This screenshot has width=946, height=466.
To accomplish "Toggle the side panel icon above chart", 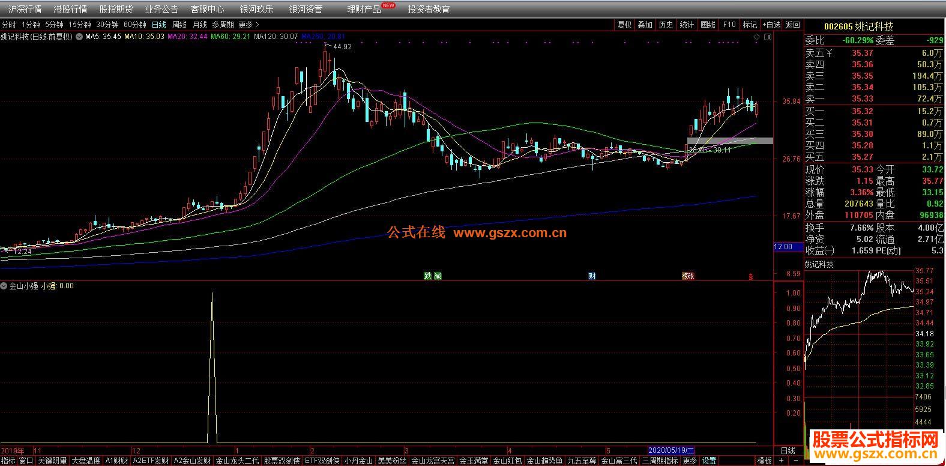I will [768, 37].
